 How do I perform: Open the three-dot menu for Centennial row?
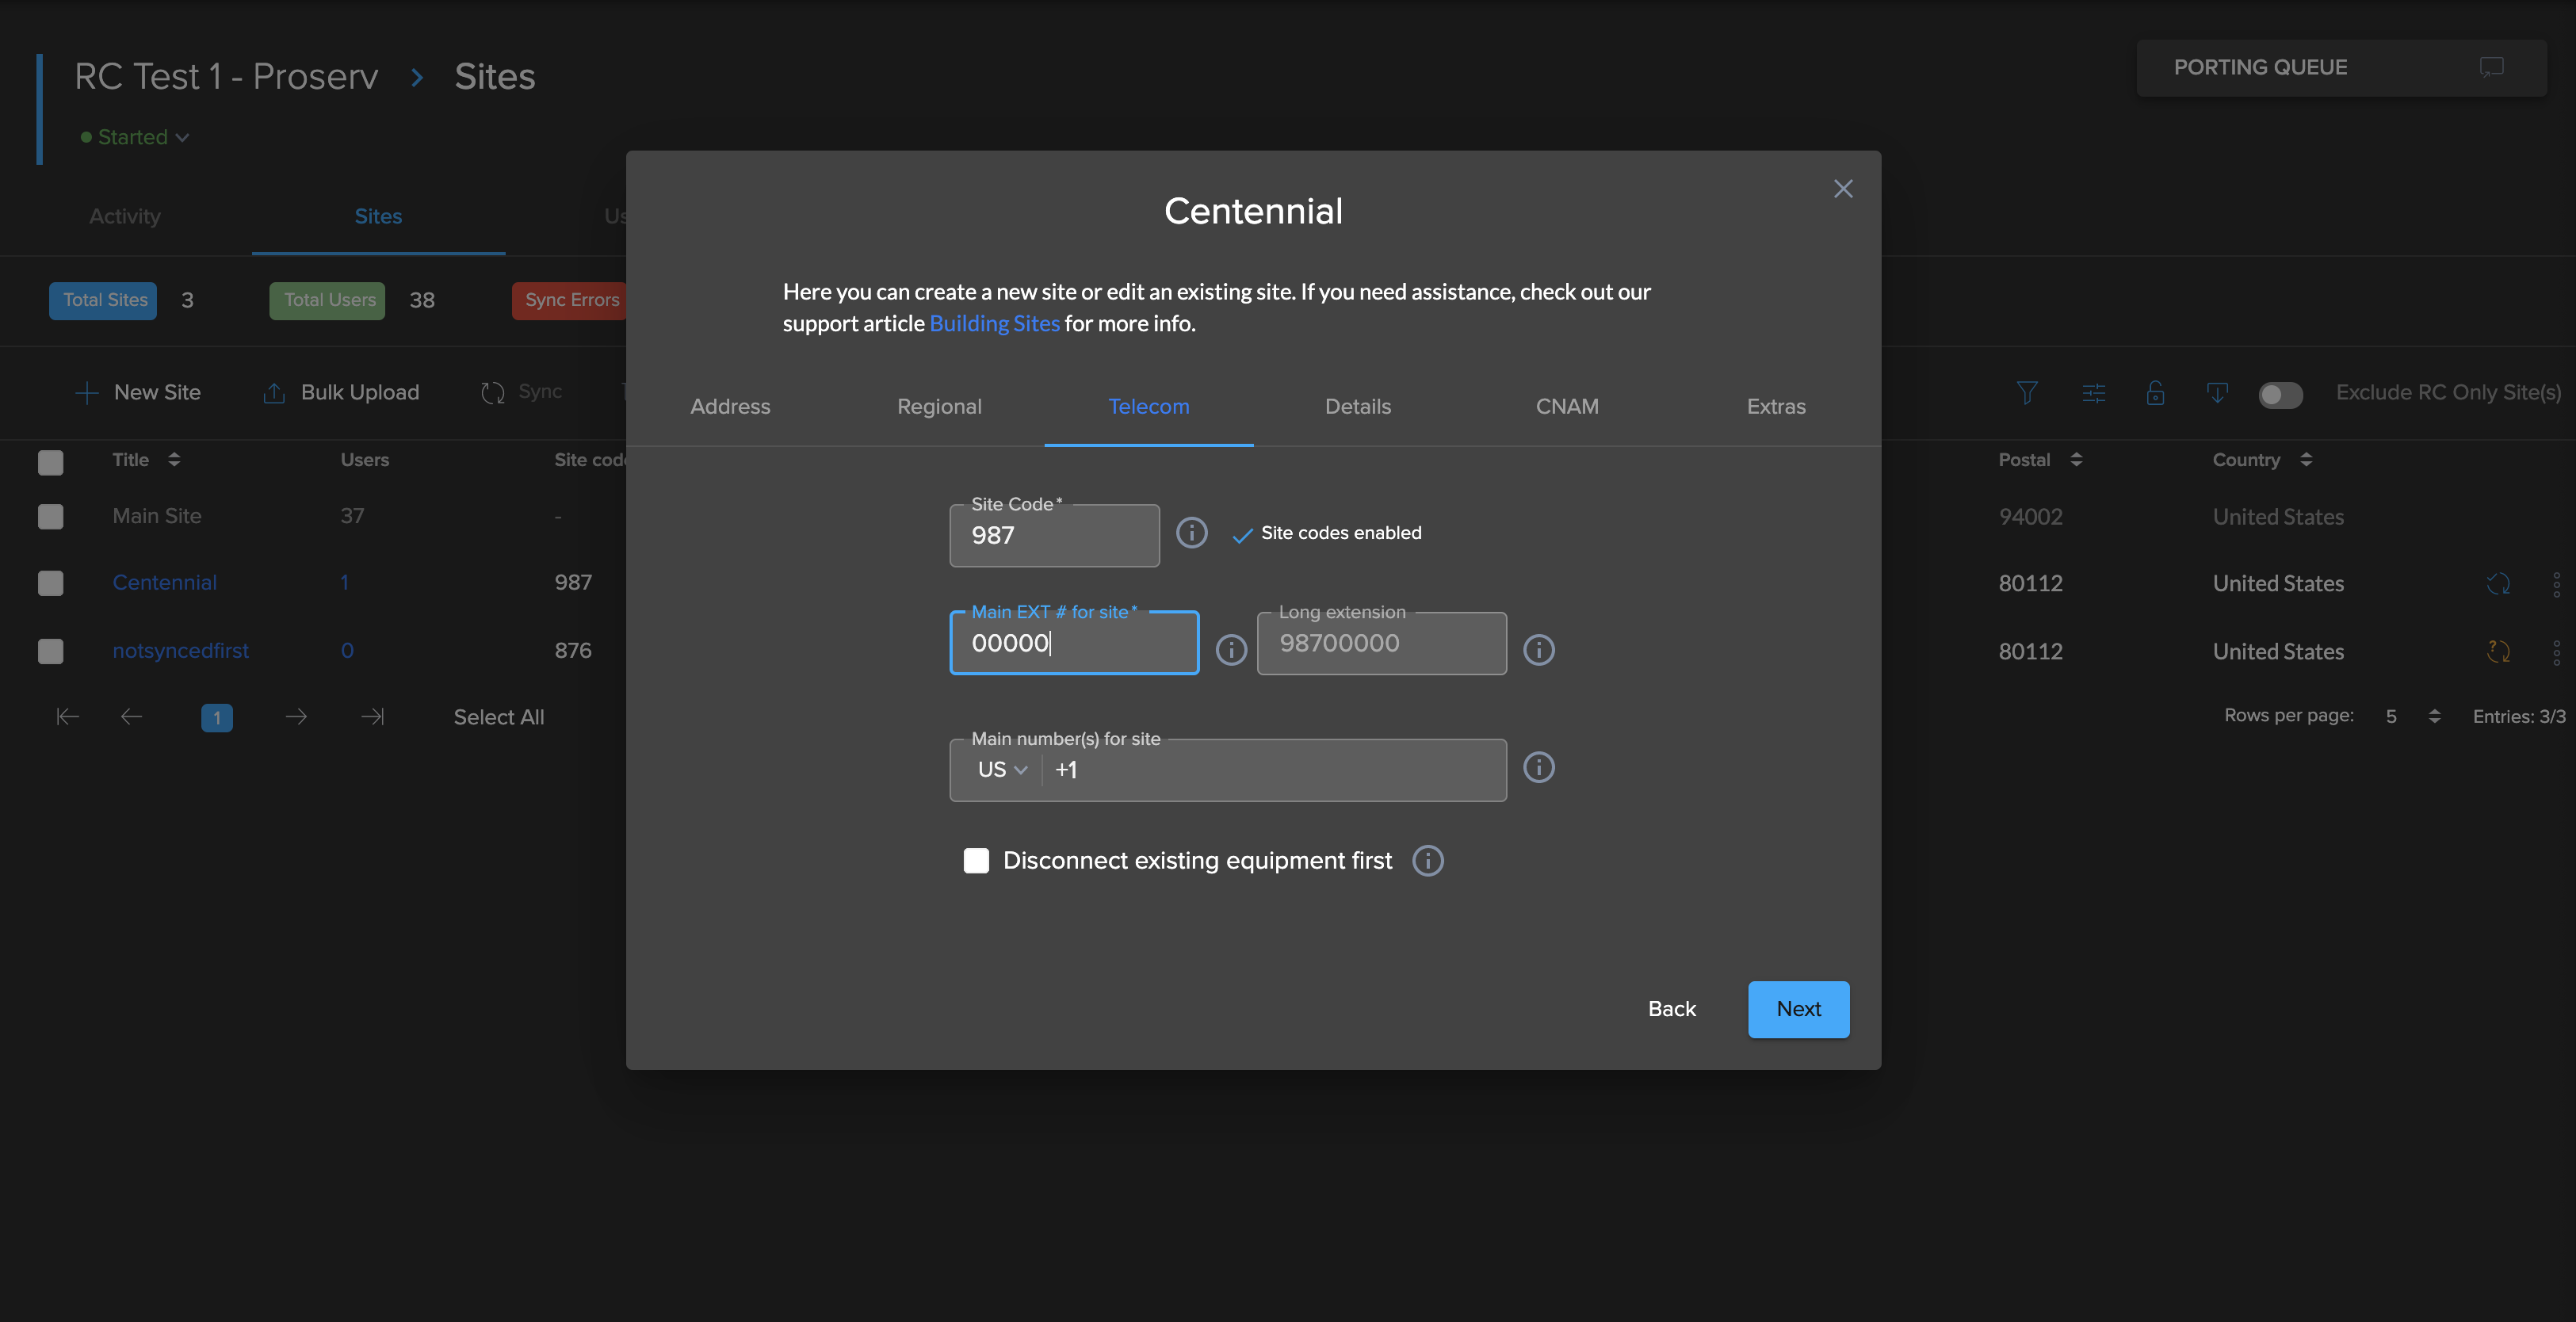click(2557, 583)
